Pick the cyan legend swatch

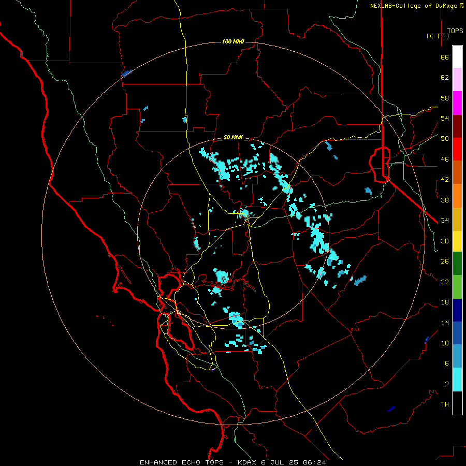click(x=457, y=380)
